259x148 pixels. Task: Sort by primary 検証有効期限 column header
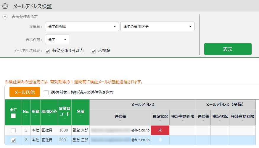[183, 117]
